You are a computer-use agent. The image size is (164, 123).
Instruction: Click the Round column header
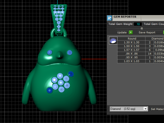(132, 39)
